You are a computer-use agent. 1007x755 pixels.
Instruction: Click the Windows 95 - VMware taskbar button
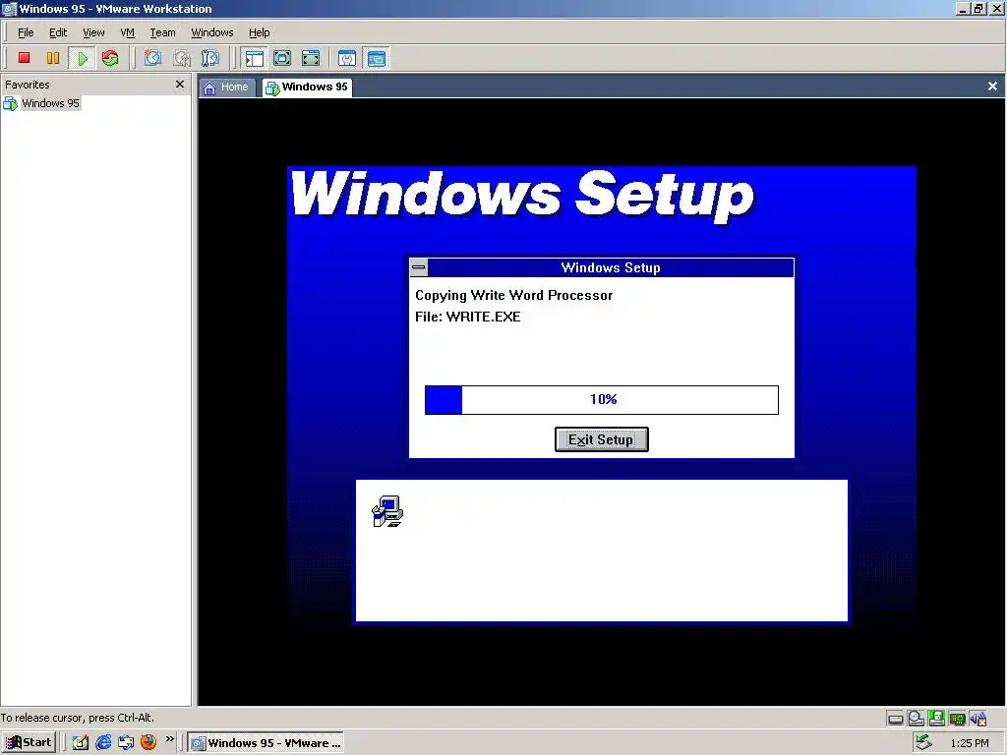(x=266, y=743)
